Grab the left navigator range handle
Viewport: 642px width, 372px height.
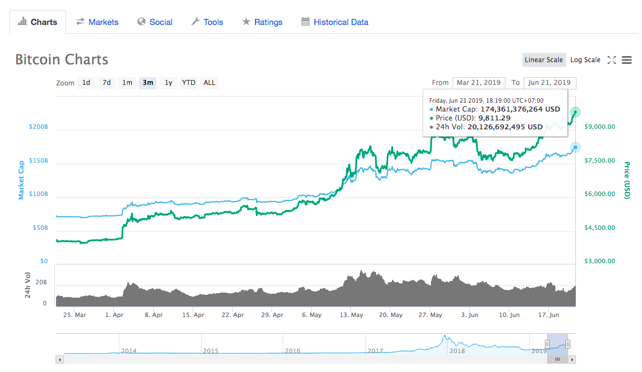[x=547, y=344]
